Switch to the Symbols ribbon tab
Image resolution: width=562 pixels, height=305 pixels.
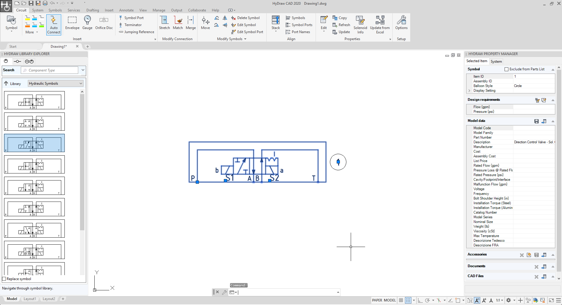[x=55, y=10]
